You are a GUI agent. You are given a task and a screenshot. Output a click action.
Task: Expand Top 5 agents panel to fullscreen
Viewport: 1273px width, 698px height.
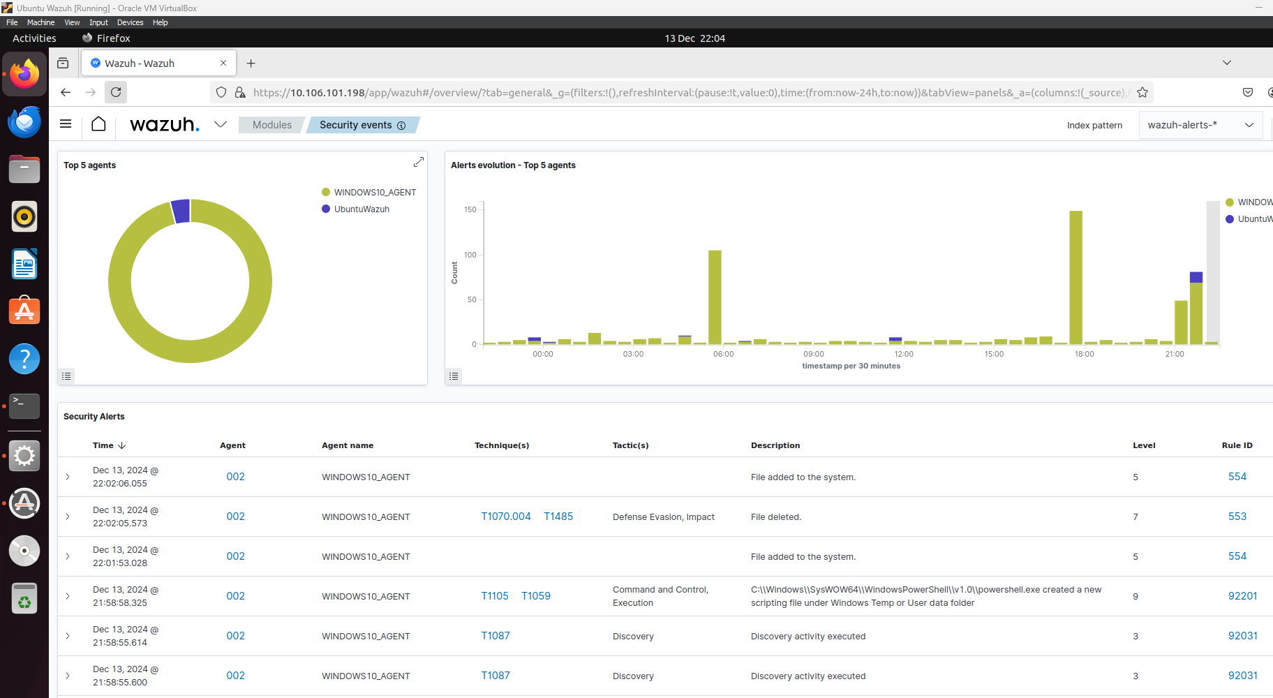pos(418,161)
